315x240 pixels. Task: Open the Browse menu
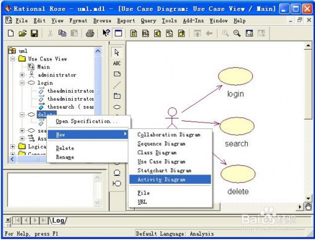pyautogui.click(x=102, y=21)
